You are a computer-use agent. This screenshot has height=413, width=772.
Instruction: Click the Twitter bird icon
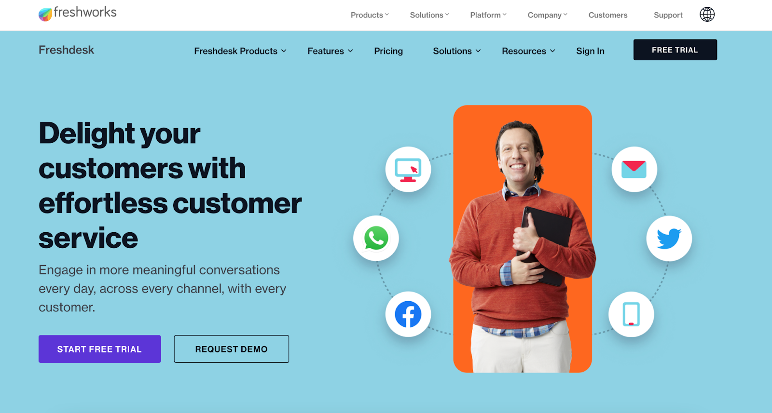click(669, 239)
